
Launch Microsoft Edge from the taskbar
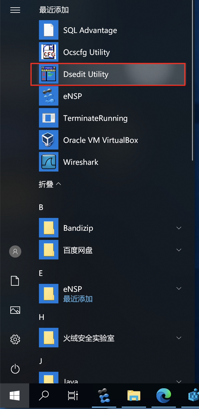click(163, 396)
